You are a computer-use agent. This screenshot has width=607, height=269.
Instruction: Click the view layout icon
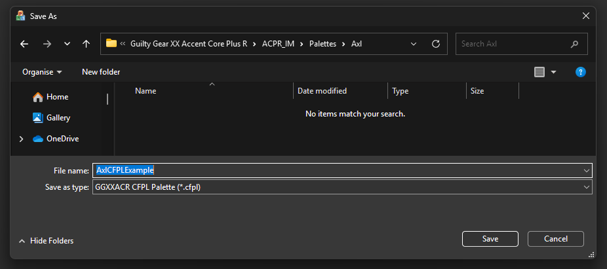tap(539, 72)
